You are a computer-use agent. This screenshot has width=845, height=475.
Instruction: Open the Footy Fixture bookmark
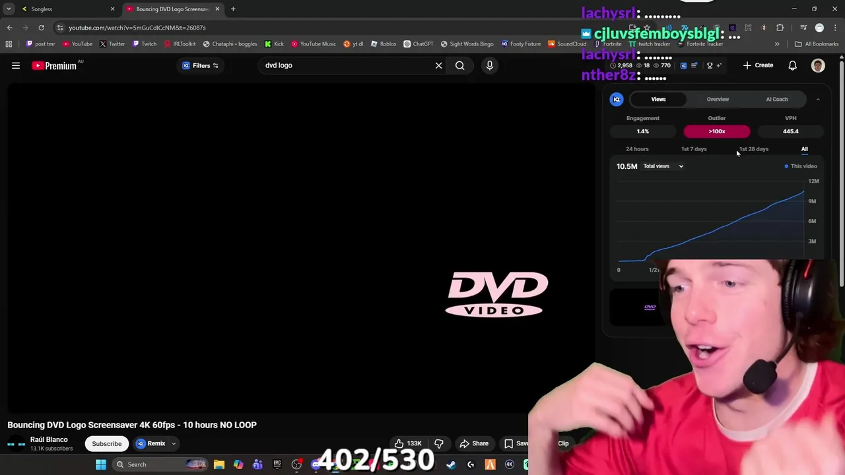point(521,44)
